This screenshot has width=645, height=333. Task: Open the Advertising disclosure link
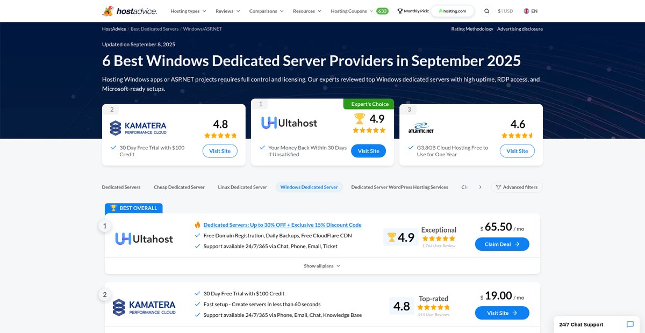[520, 28]
